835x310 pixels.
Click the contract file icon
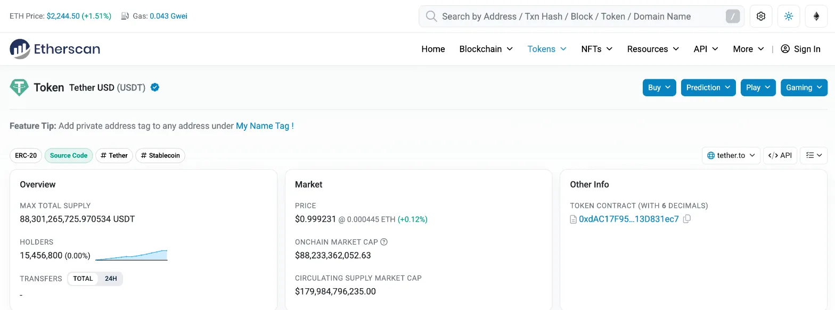click(x=574, y=219)
